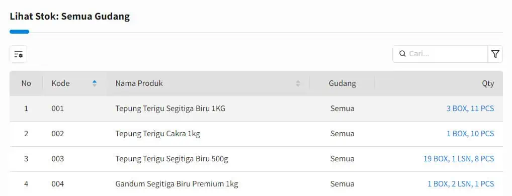Click product code 003 cell

point(58,159)
